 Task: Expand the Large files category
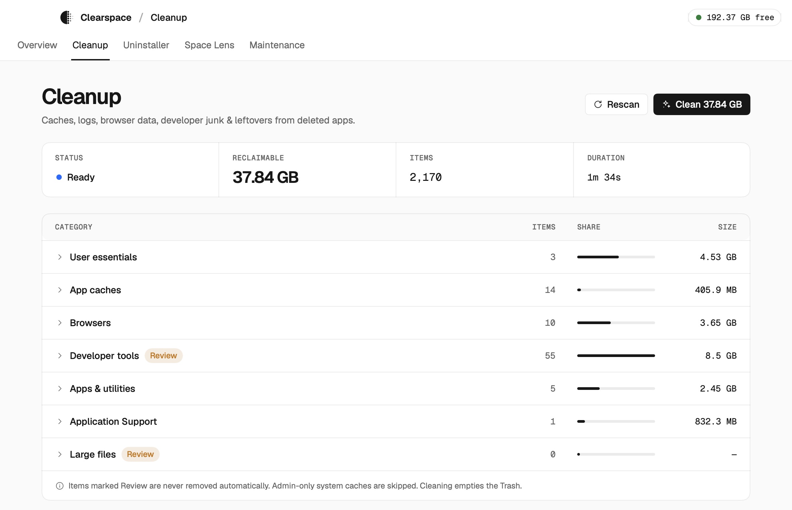coord(60,454)
